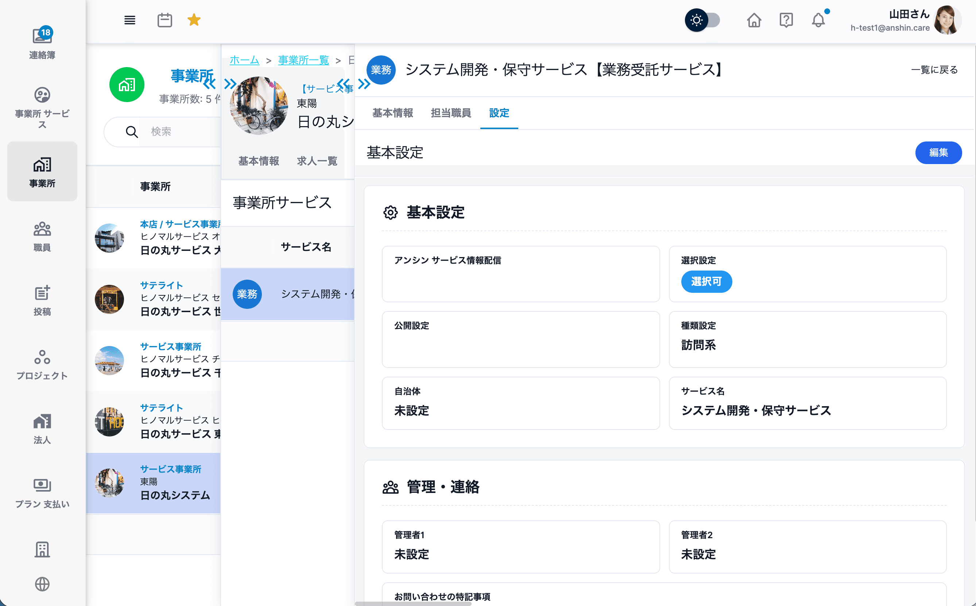Click the horizontal scrollbar at the bottom
976x606 pixels.
pyautogui.click(x=413, y=603)
